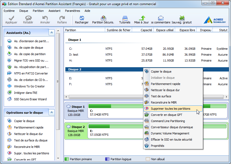Choose Convertir en disque GPT context entry

pyautogui.click(x=173, y=115)
